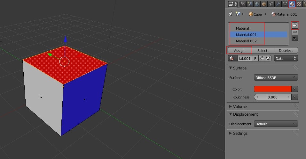Click the white circle of the manipulator center

point(64,61)
